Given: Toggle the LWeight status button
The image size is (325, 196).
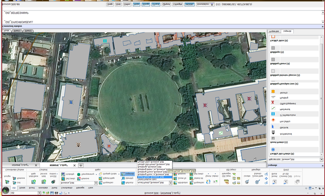Looking at the screenshot, I should click(x=178, y=4).
